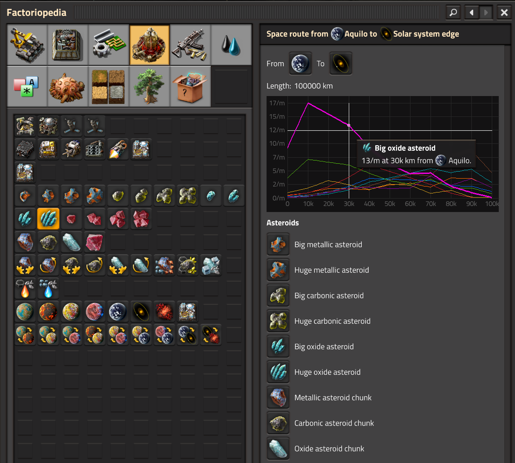Open the Enemies category tab
This screenshot has height=463, width=515.
[68, 86]
